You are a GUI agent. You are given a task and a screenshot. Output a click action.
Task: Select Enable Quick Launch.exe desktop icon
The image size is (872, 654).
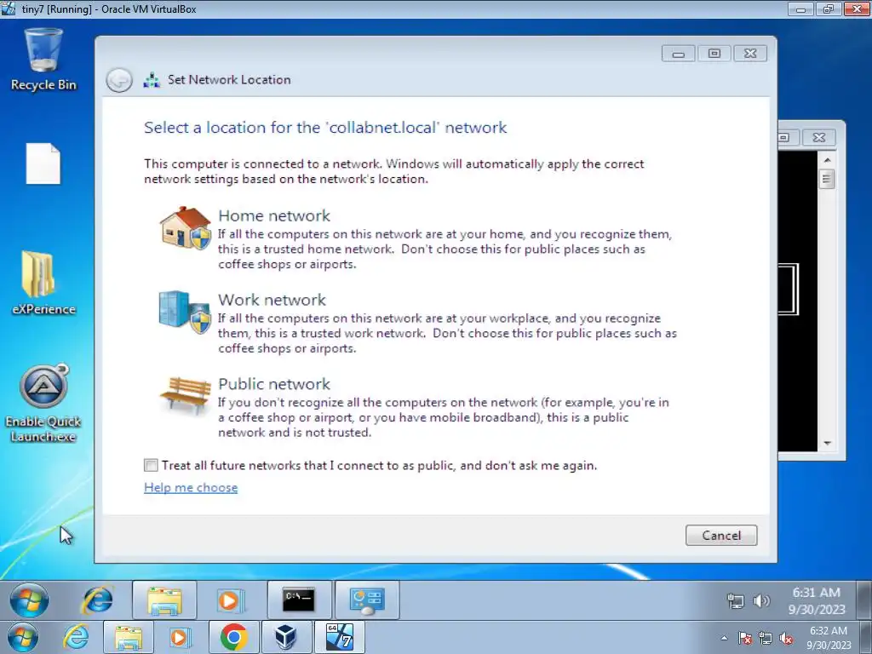click(43, 403)
